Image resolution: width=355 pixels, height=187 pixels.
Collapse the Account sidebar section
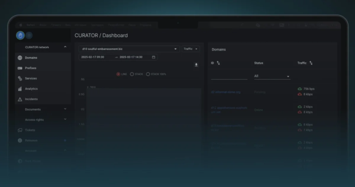pos(65,150)
